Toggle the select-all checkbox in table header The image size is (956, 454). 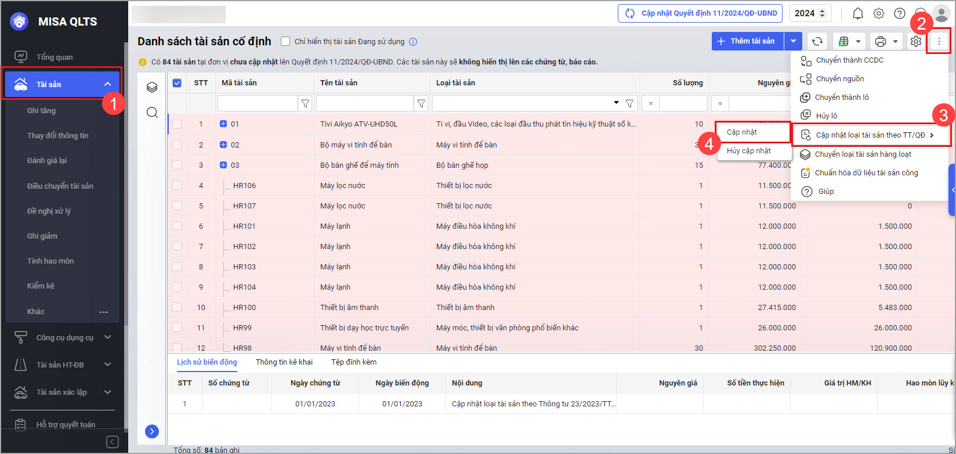pyautogui.click(x=177, y=83)
